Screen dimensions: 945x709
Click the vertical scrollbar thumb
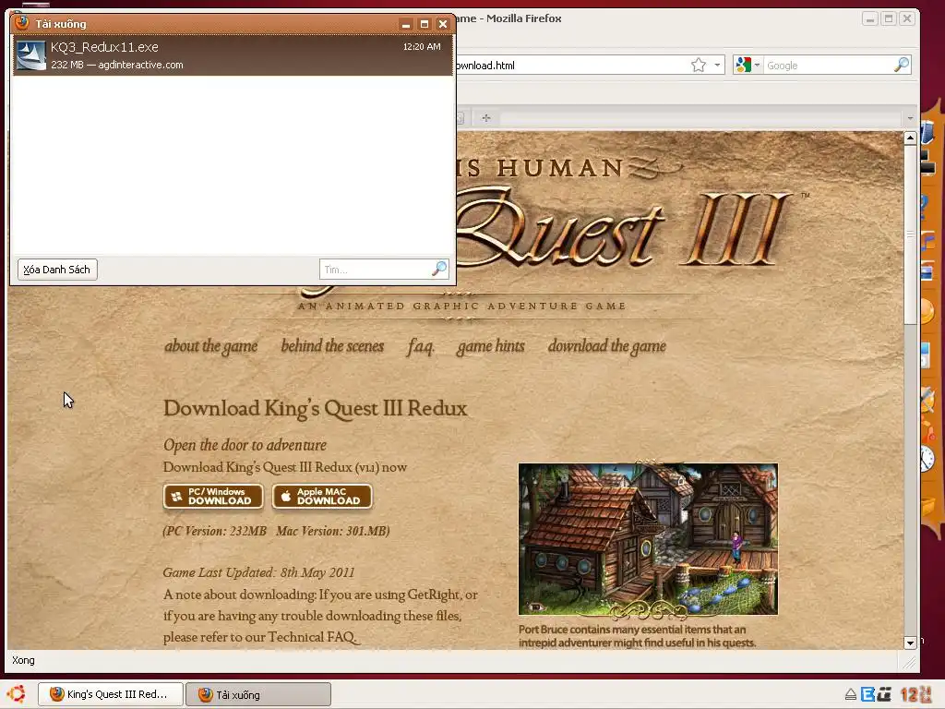910,234
